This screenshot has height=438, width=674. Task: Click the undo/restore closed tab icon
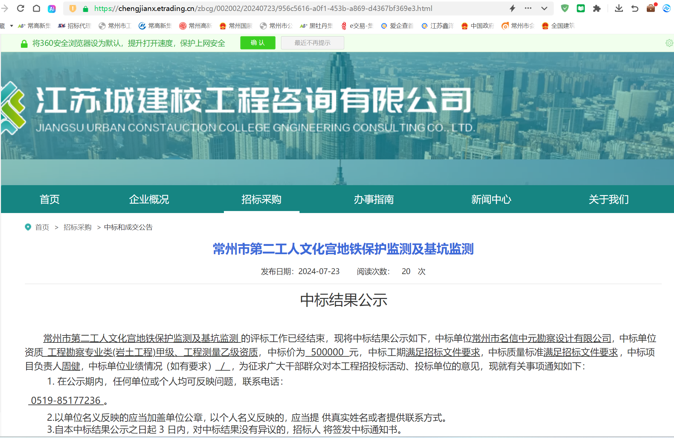[x=635, y=8]
